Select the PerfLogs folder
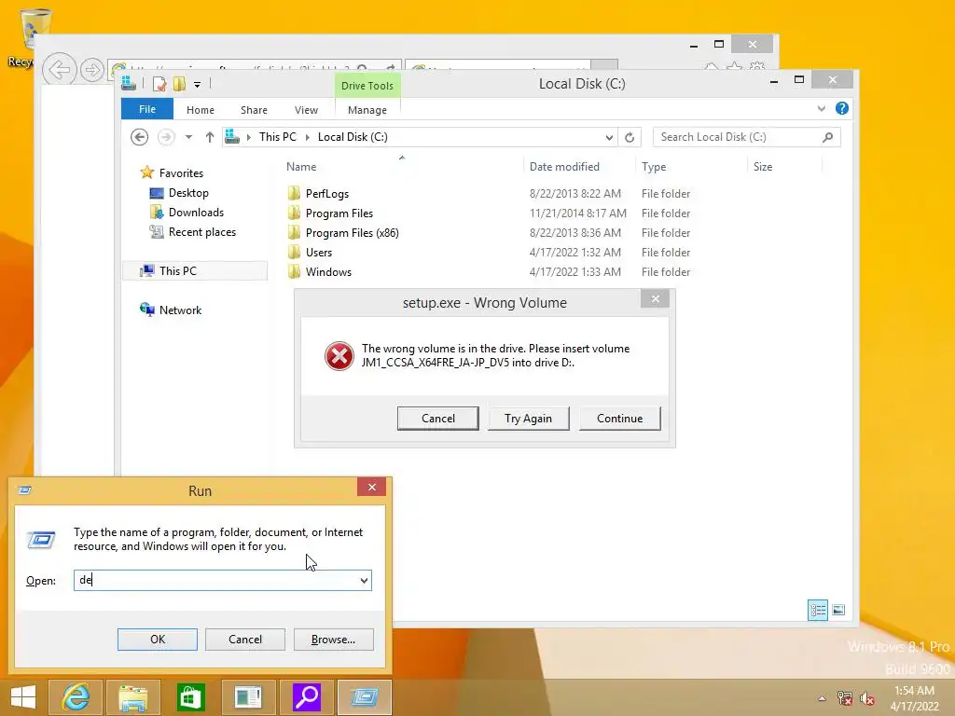This screenshot has width=955, height=716. tap(327, 194)
